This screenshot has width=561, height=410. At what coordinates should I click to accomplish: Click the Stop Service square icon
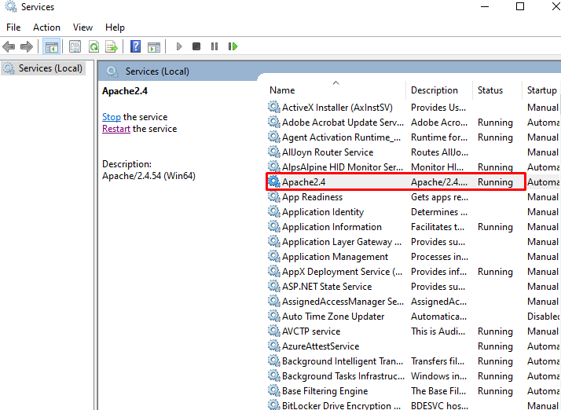click(196, 46)
